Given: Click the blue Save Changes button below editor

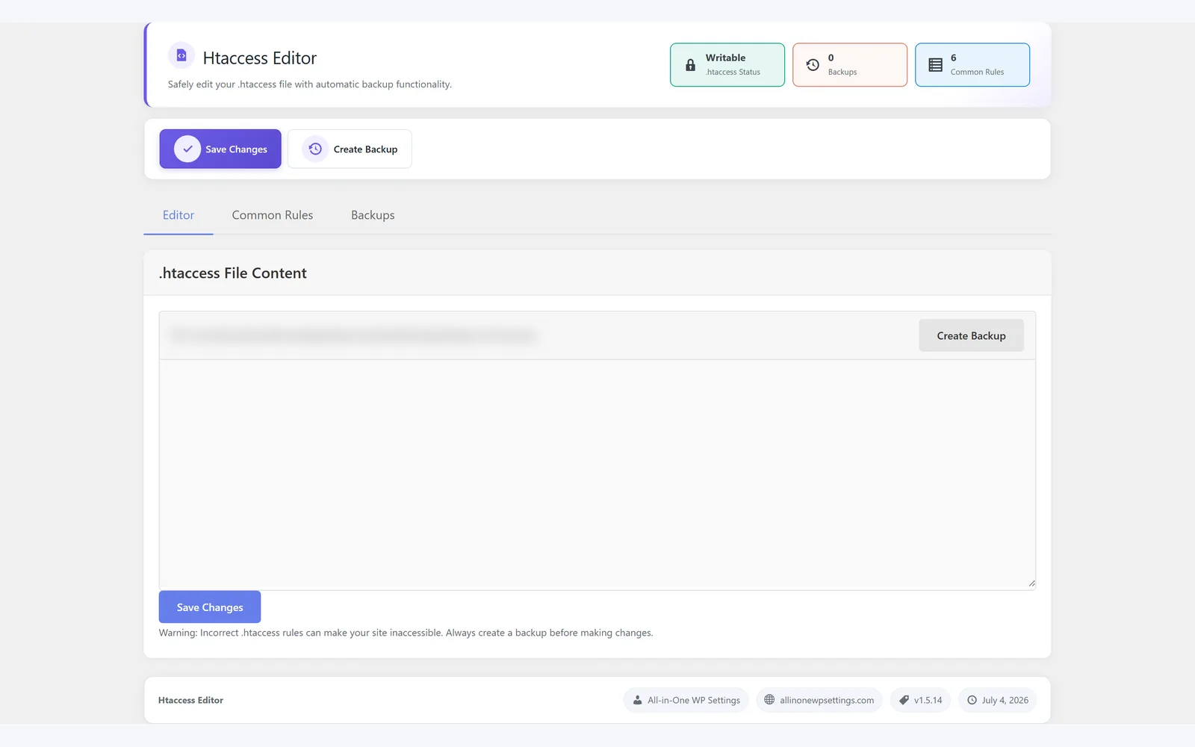Looking at the screenshot, I should pos(210,607).
